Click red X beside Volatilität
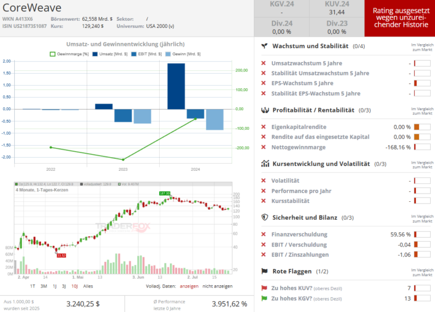Image resolution: width=435 pixels, height=312 pixels. tap(263, 180)
